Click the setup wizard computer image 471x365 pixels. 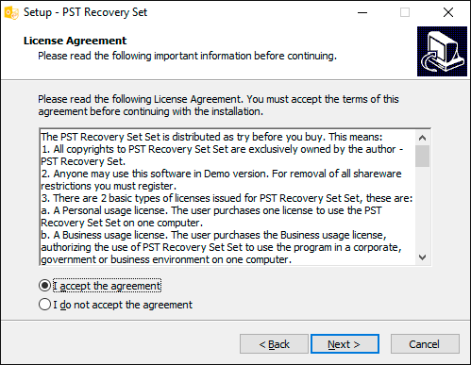pyautogui.click(x=442, y=51)
